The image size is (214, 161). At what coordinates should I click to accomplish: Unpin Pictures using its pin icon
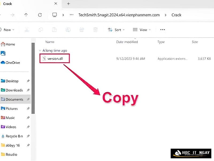pos(28,108)
